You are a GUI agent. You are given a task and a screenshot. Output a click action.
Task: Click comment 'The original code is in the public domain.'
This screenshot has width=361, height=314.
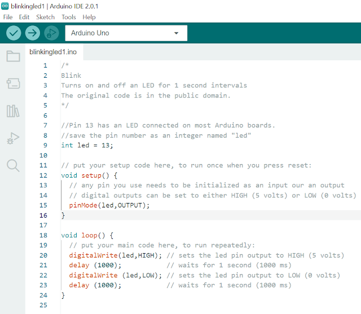[x=146, y=95]
